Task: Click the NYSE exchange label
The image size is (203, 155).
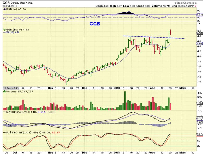Action: point(29,3)
